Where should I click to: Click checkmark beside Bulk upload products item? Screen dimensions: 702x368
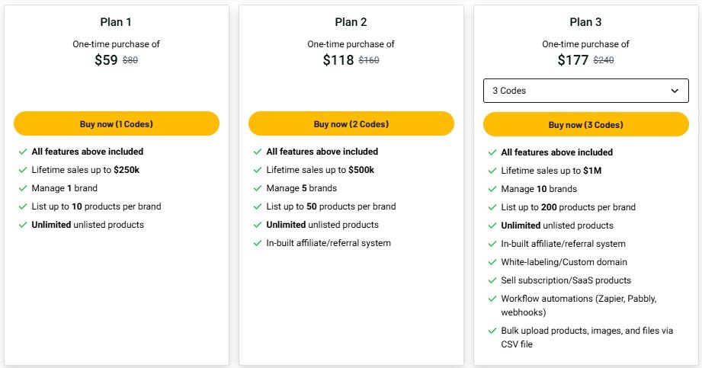(492, 331)
